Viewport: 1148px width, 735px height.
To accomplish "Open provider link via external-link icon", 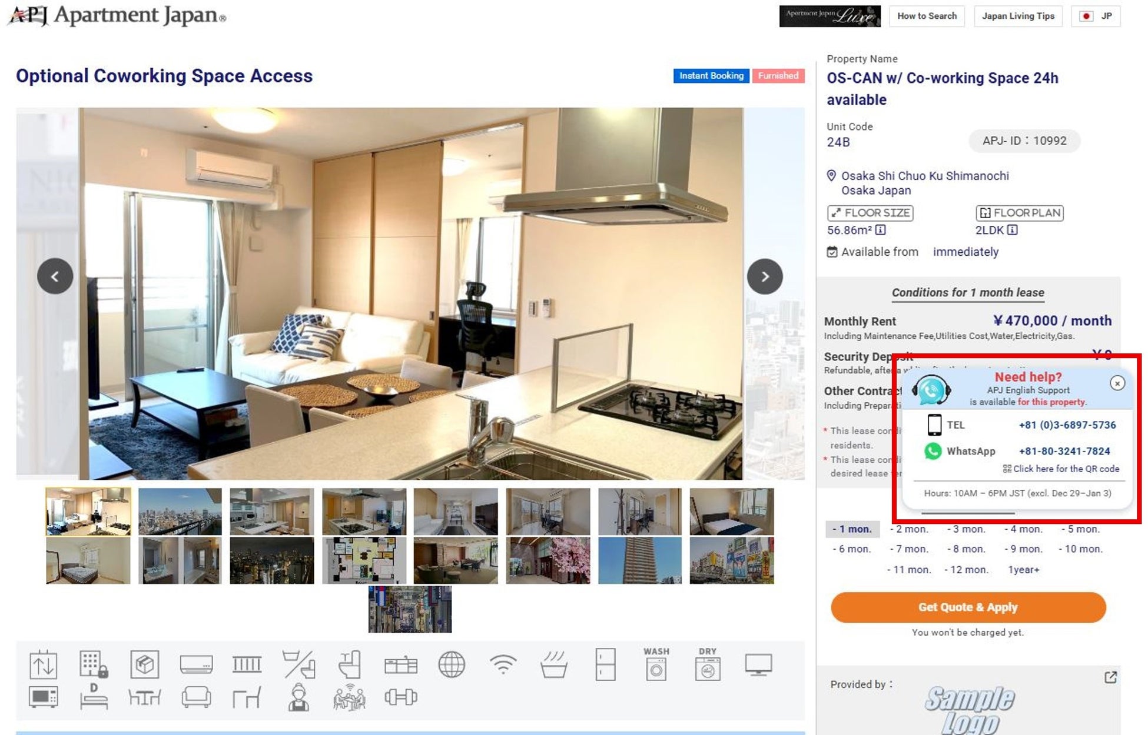I will click(x=1110, y=677).
